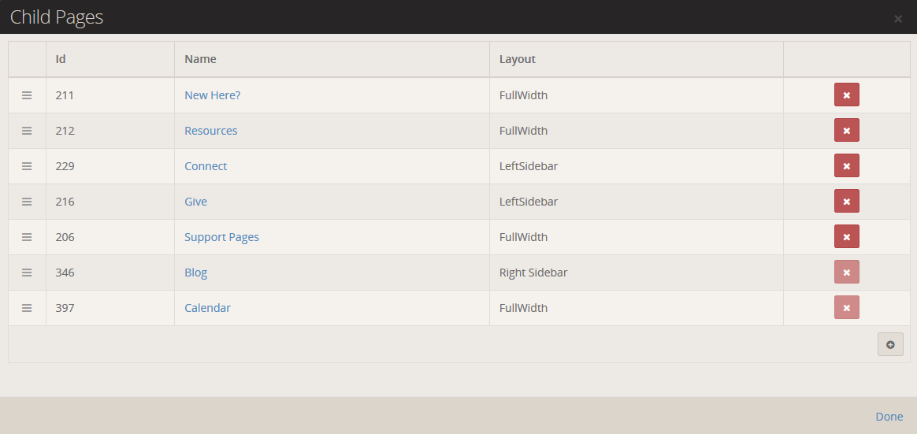Delete the Give page
The height and width of the screenshot is (434, 917).
[x=846, y=201]
